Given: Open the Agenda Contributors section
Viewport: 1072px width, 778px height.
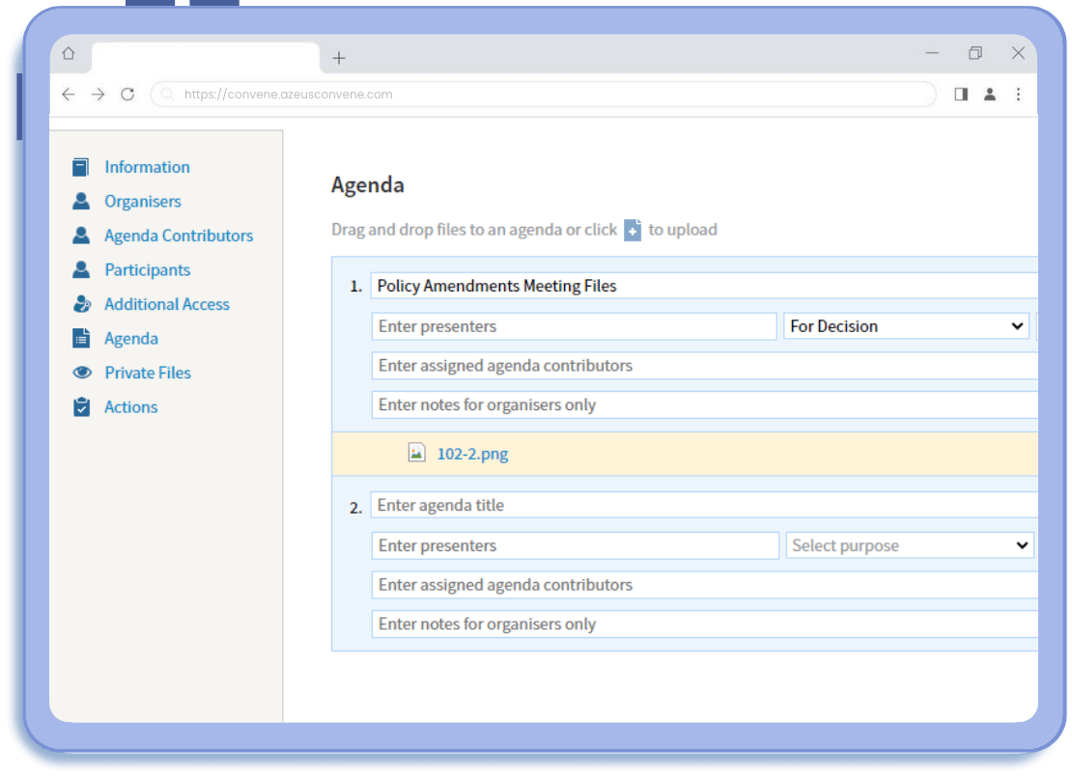Looking at the screenshot, I should click(x=179, y=236).
